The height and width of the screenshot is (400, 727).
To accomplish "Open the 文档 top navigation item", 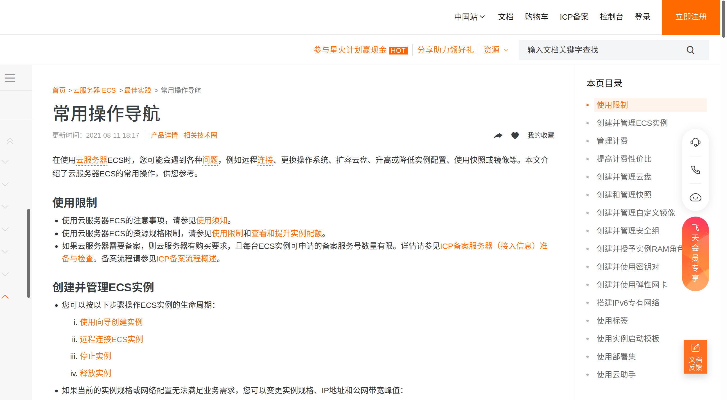I will tap(505, 17).
